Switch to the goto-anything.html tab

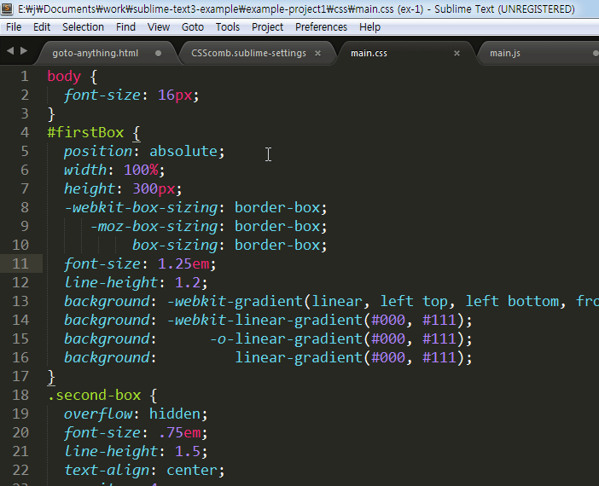[x=95, y=53]
